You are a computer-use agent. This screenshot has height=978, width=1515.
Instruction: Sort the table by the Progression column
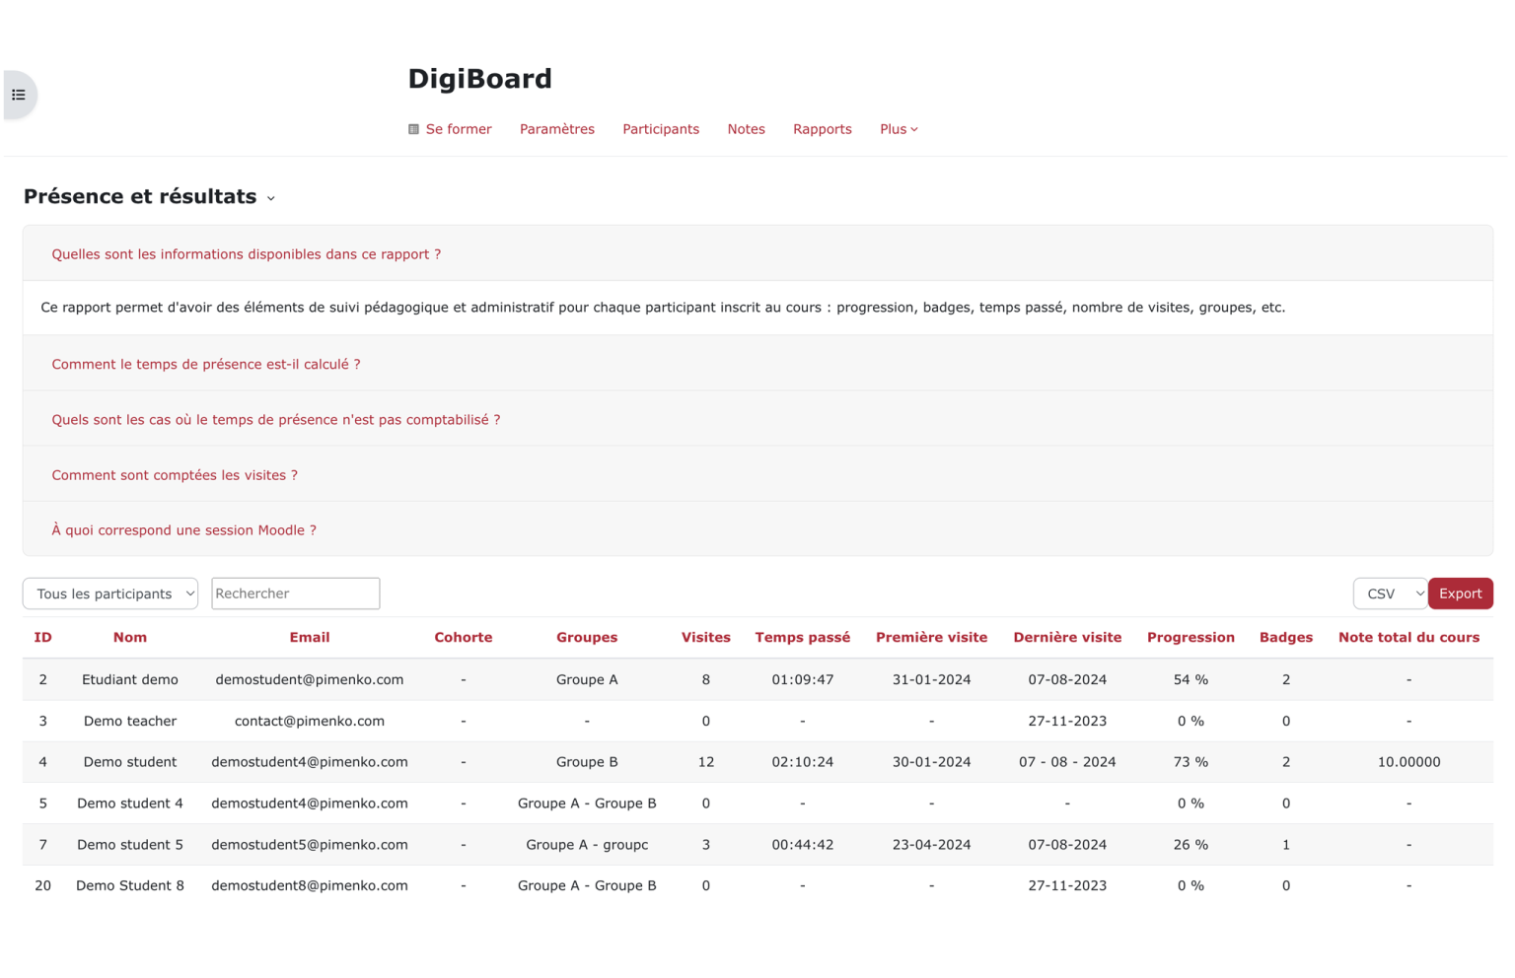point(1190,637)
